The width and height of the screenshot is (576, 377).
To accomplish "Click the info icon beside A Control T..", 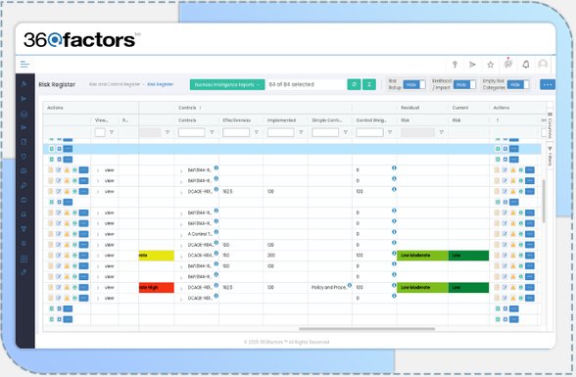I will coord(216,232).
